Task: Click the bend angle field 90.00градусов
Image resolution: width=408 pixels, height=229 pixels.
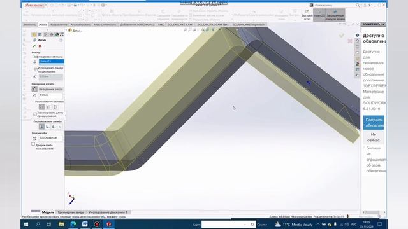Action: pyautogui.click(x=50, y=138)
